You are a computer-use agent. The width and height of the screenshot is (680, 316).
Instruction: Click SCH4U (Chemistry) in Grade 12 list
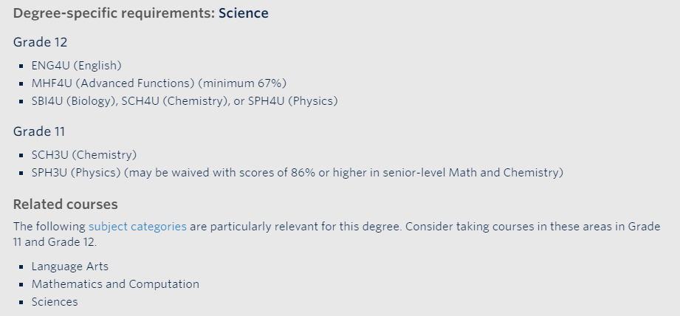tap(174, 101)
